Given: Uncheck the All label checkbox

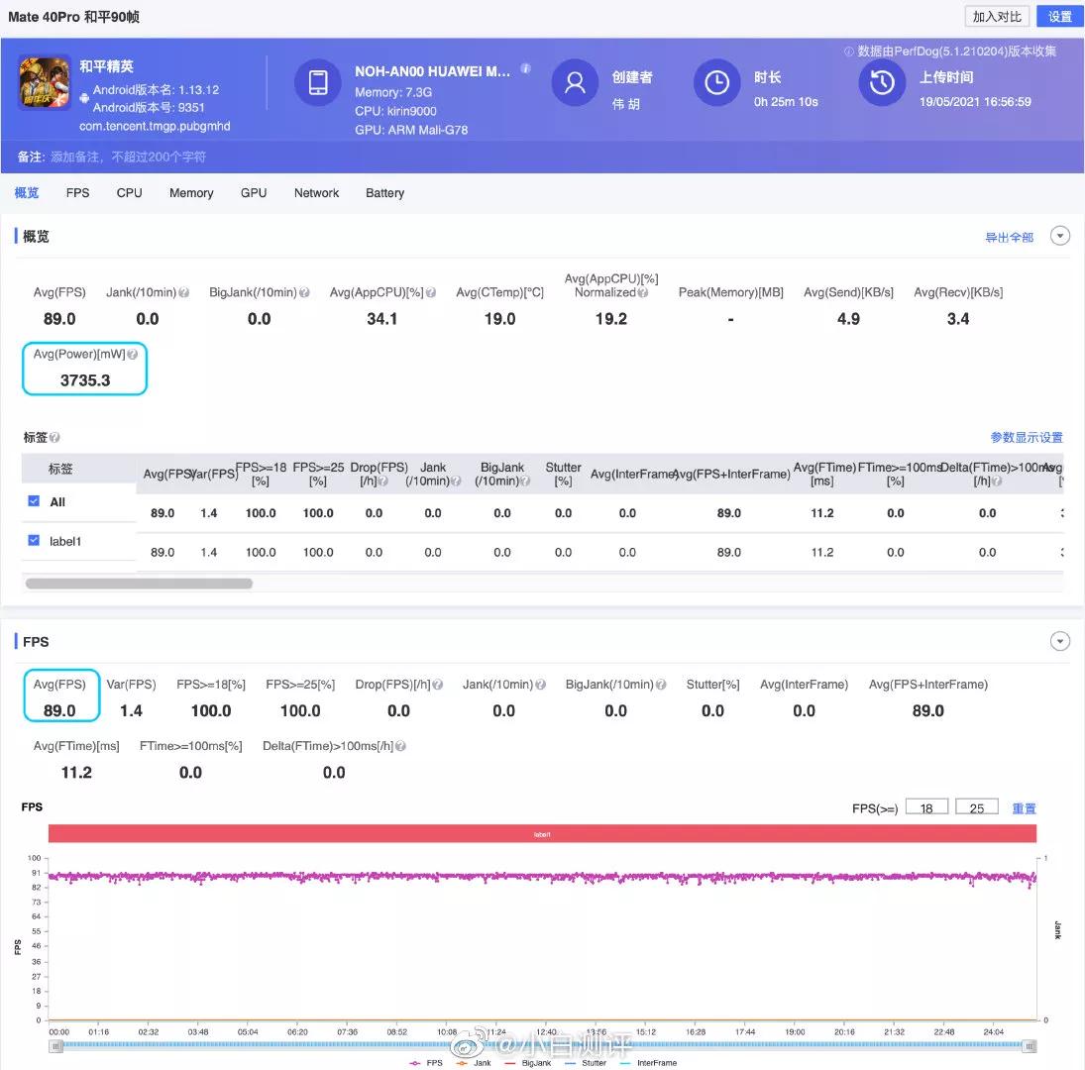Looking at the screenshot, I should pyautogui.click(x=34, y=501).
